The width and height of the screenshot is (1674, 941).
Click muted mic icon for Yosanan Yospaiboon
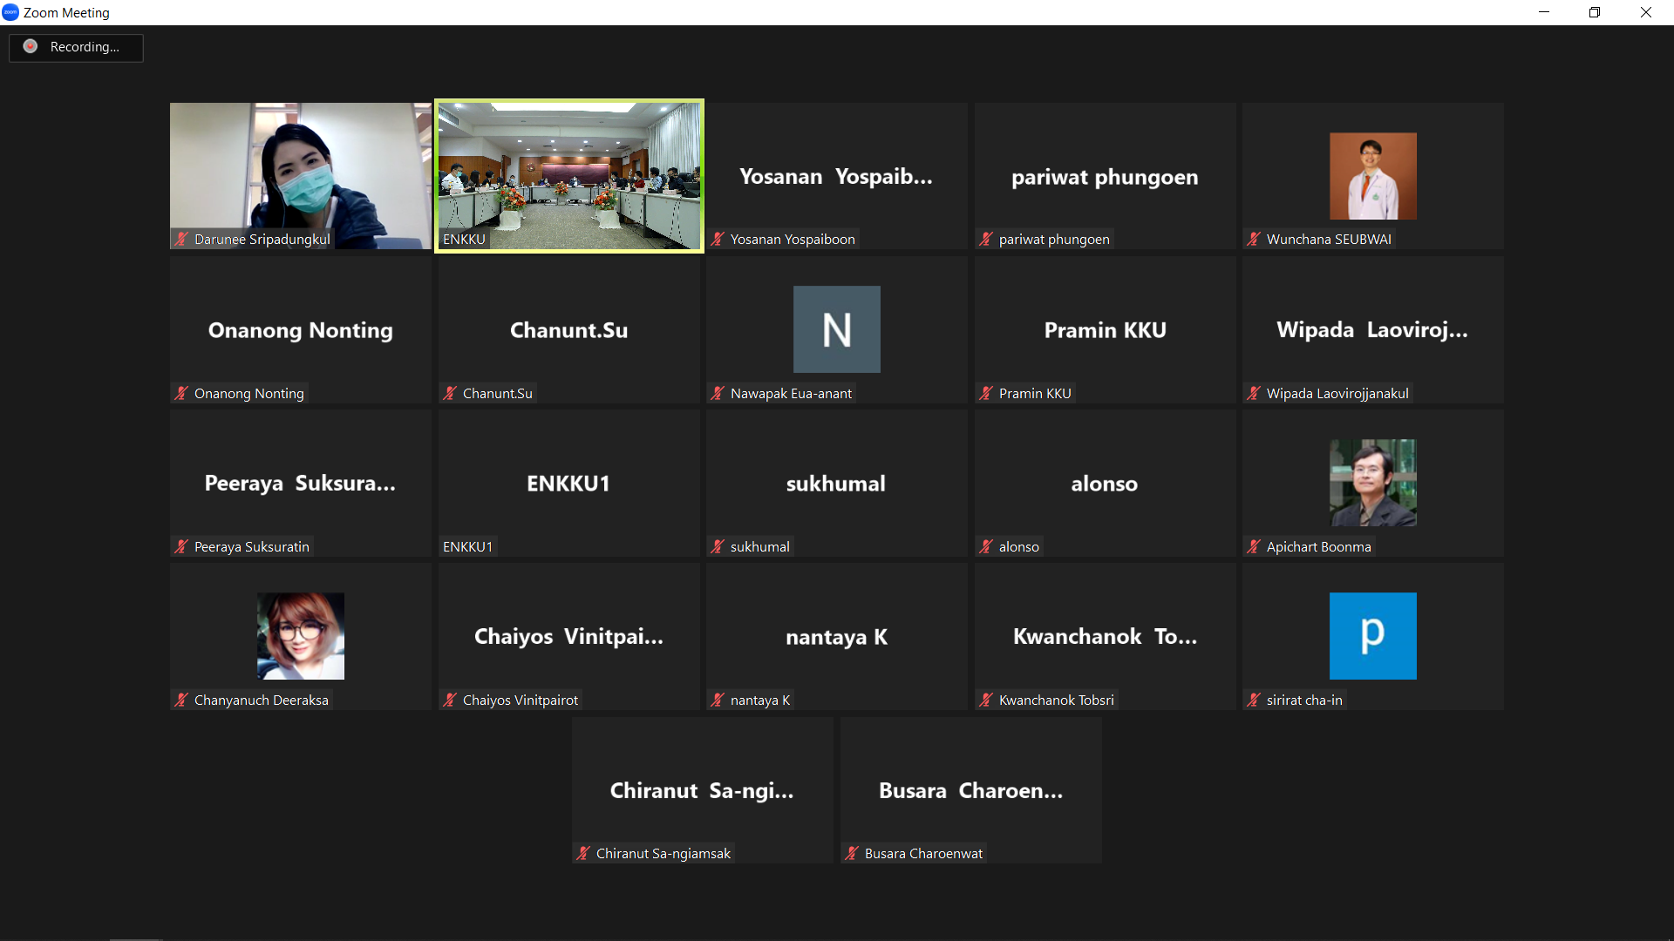tap(718, 239)
